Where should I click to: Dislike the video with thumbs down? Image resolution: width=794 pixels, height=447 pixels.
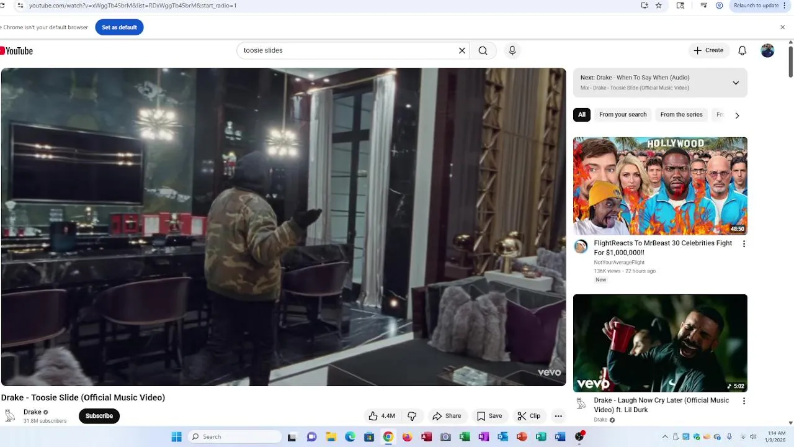tap(412, 416)
